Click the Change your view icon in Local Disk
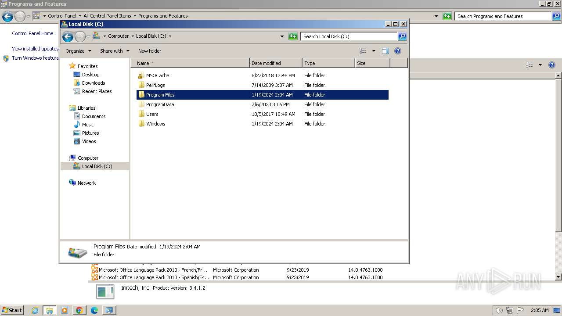 pos(363,51)
